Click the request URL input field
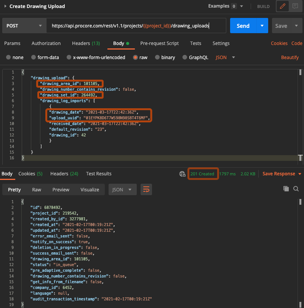304x308 pixels. [x=136, y=26]
